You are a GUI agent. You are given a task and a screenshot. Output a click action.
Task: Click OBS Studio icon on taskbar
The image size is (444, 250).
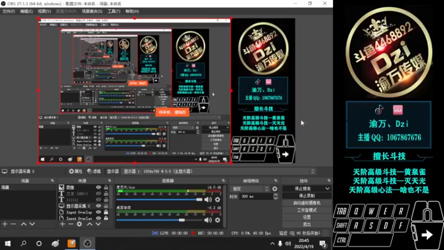click(x=87, y=243)
